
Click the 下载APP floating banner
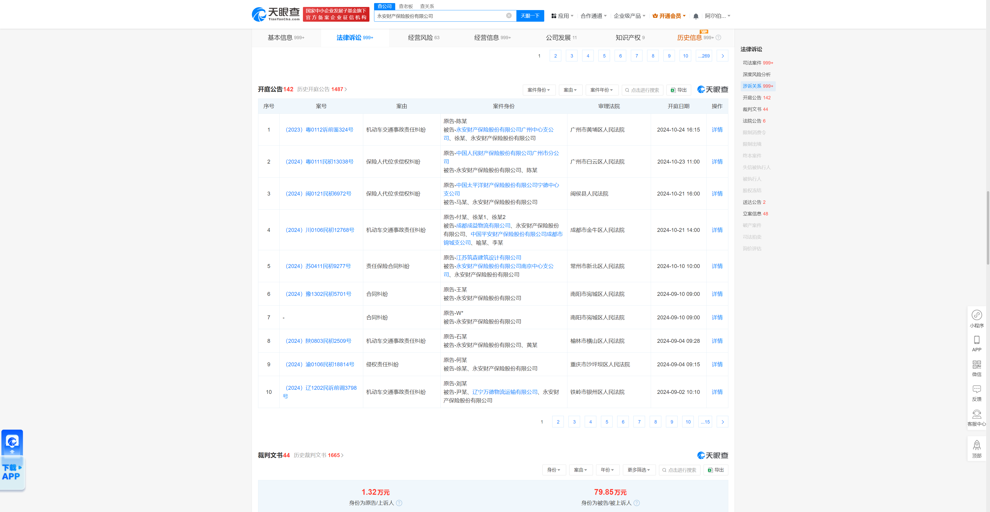pyautogui.click(x=12, y=460)
